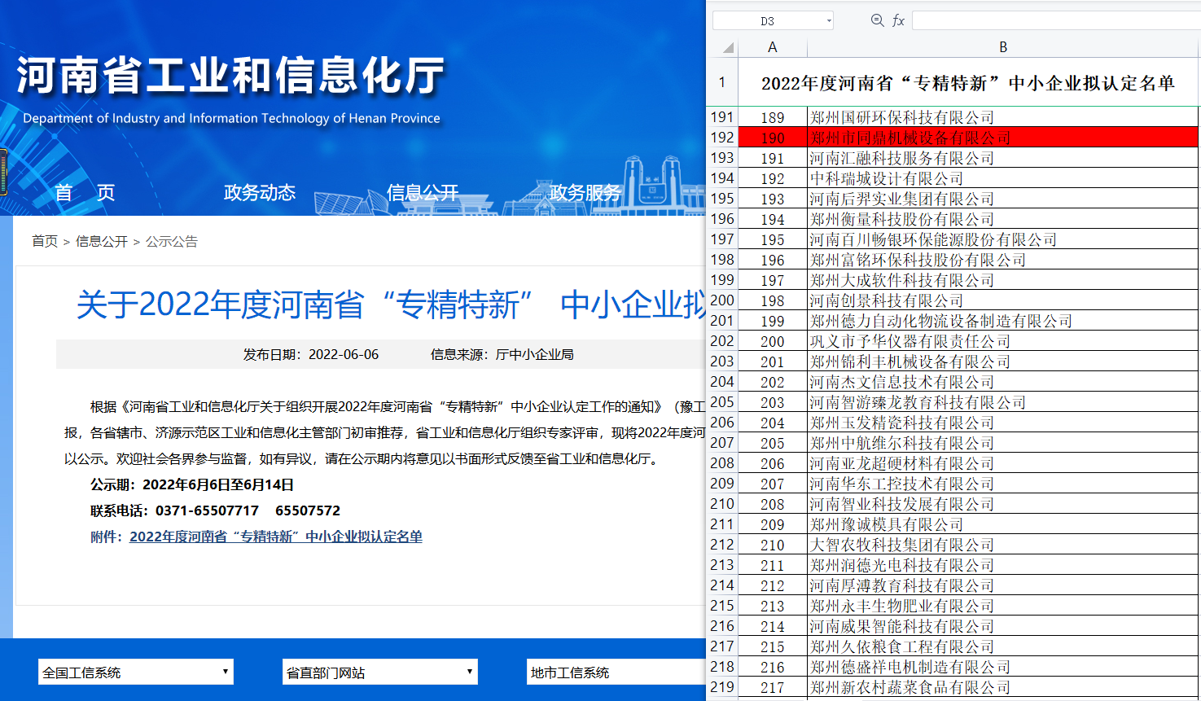Select row header 200
Screen dimensions: 1201x701
pyautogui.click(x=722, y=300)
